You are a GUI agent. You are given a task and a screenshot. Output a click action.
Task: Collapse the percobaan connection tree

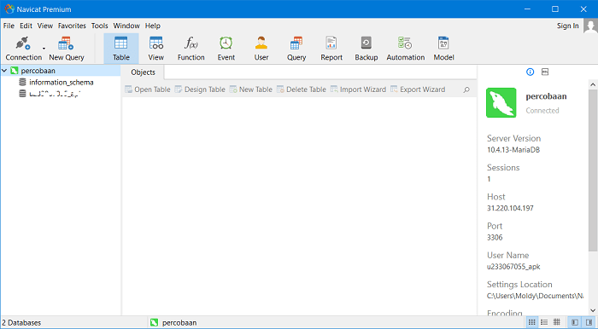[x=4, y=71]
